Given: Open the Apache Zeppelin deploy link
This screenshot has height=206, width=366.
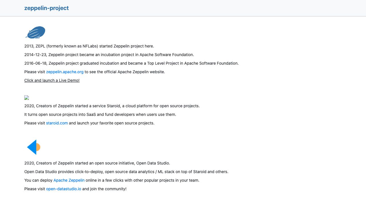Looking at the screenshot, I should pyautogui.click(x=69, y=180).
